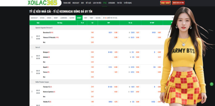Click Napoli 1x2 odds

[92, 67]
